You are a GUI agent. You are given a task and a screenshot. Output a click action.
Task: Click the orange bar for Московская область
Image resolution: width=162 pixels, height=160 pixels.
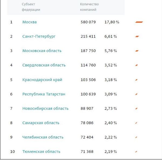pyautogui.click(x=137, y=51)
